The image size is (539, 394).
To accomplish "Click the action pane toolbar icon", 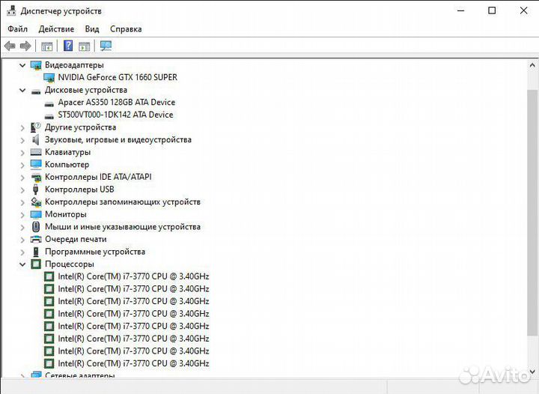I will 85,46.
